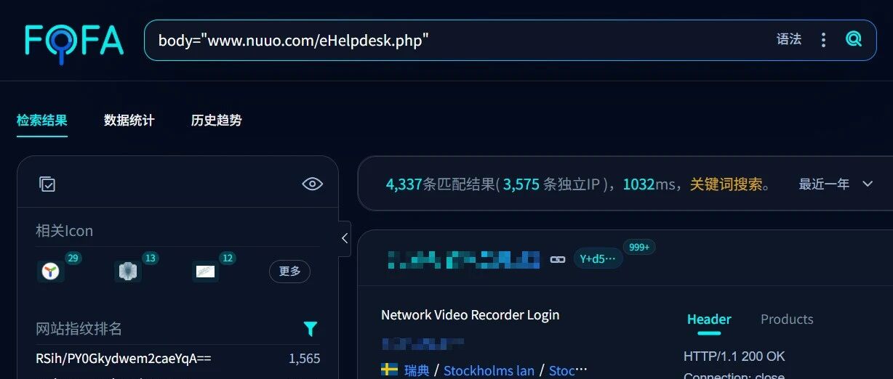Click the 3,575 unique IP count
The width and height of the screenshot is (893, 379).
point(521,184)
